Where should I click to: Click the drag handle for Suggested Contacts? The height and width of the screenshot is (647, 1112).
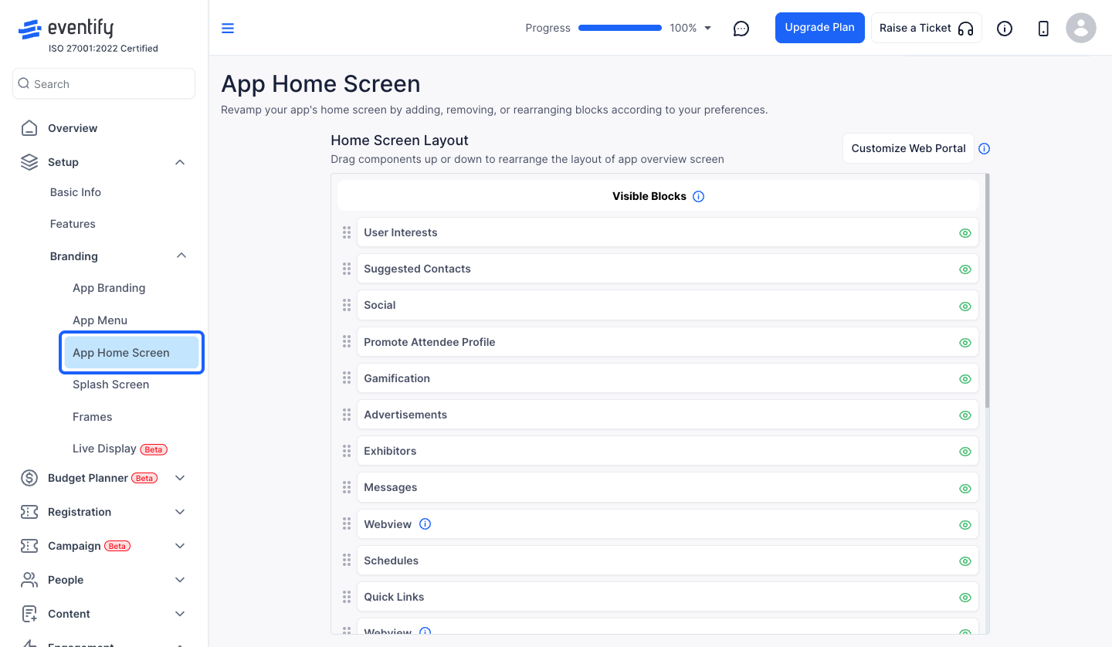click(347, 269)
